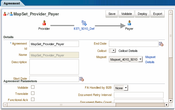Select the Agreement tab
Screen dimensions: 175x110
click(12, 3)
